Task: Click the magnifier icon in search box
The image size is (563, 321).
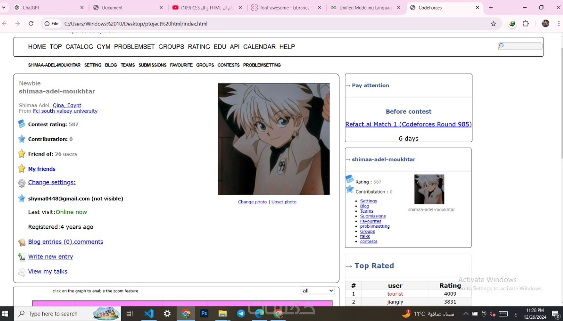Action: pos(501,46)
